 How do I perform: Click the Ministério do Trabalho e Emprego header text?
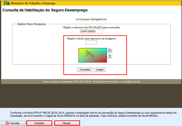coord(33,3)
